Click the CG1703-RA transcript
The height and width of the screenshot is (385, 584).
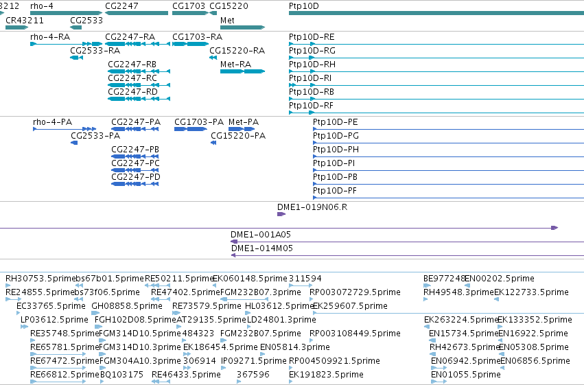(190, 44)
